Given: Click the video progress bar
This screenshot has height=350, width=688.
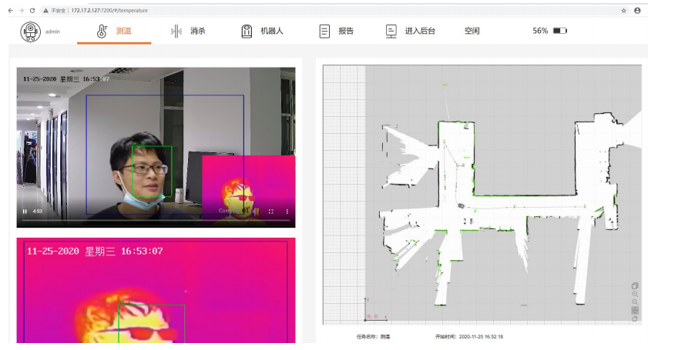Looking at the screenshot, I should [x=154, y=221].
